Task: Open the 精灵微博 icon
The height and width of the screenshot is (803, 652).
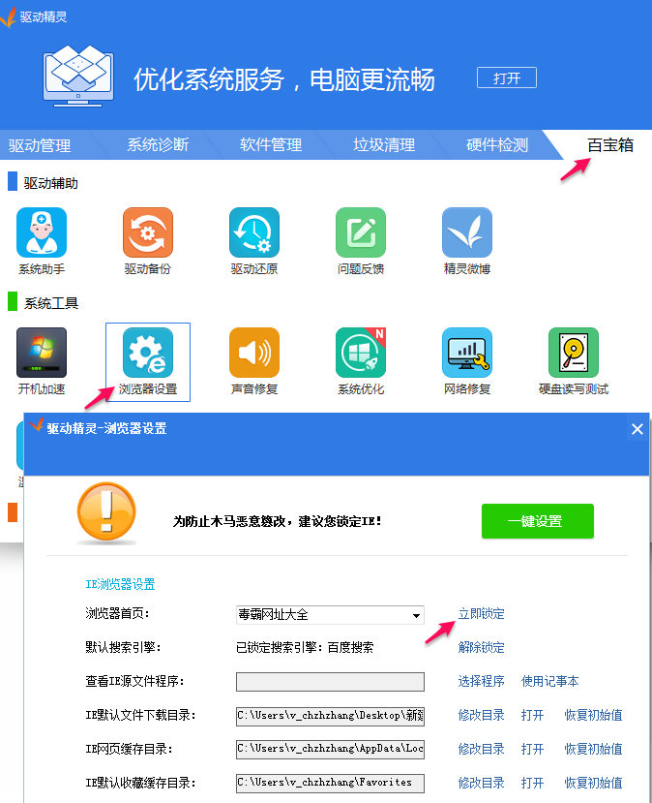Action: click(x=467, y=232)
